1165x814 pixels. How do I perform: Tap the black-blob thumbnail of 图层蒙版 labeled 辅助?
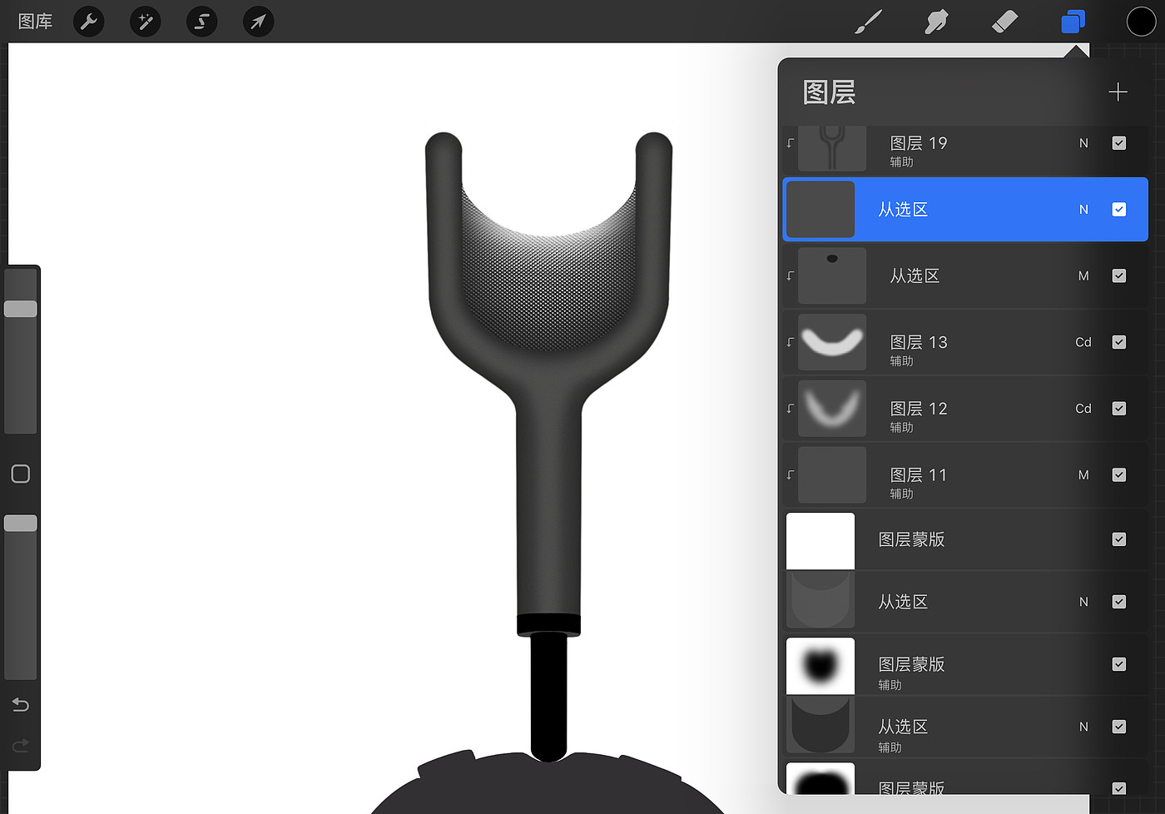coord(820,666)
